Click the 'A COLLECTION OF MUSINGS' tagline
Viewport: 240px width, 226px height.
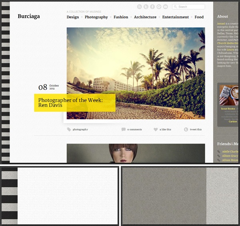[x=84, y=12]
